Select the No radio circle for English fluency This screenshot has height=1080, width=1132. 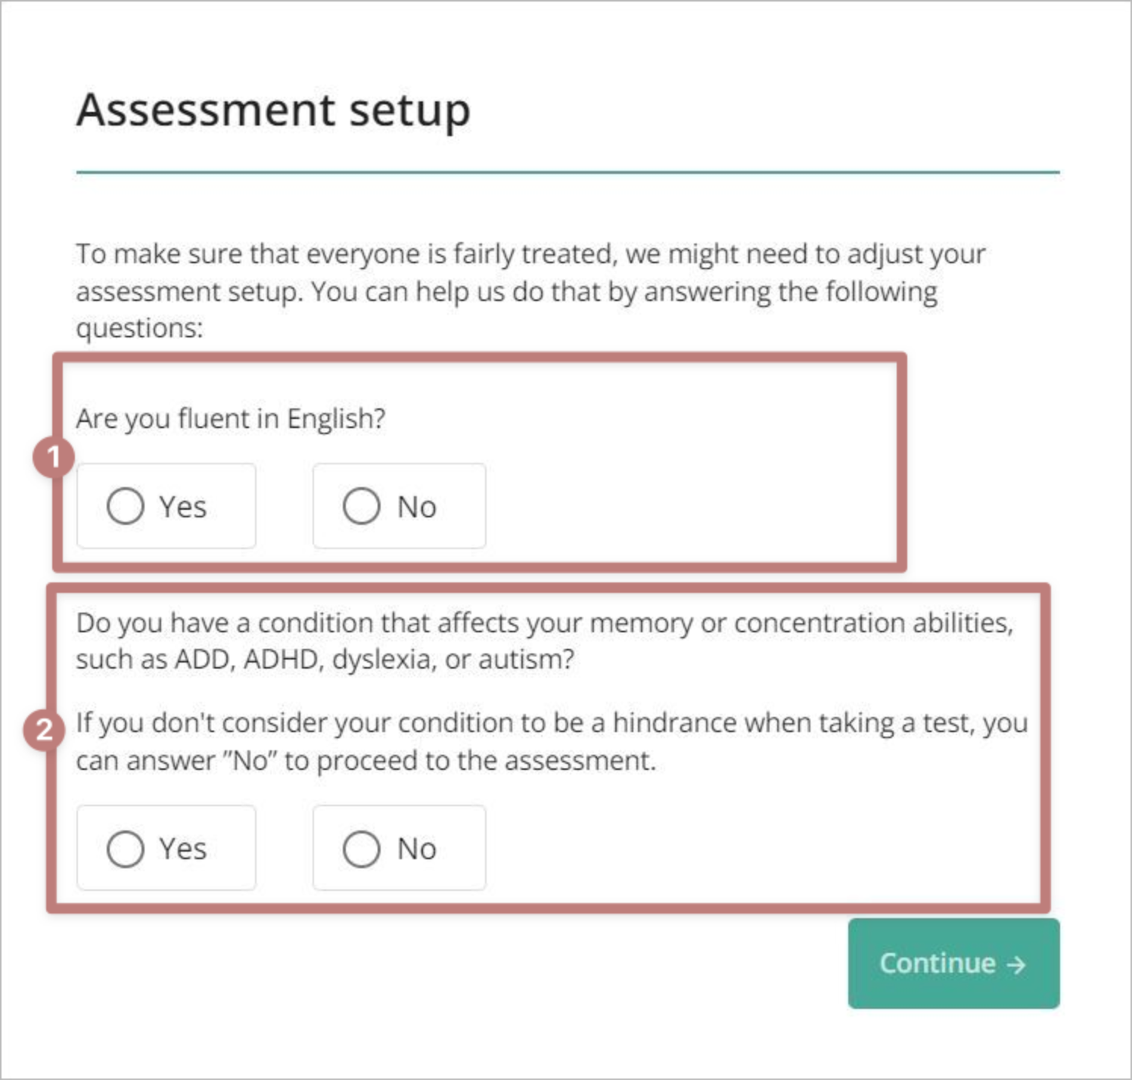click(x=361, y=506)
